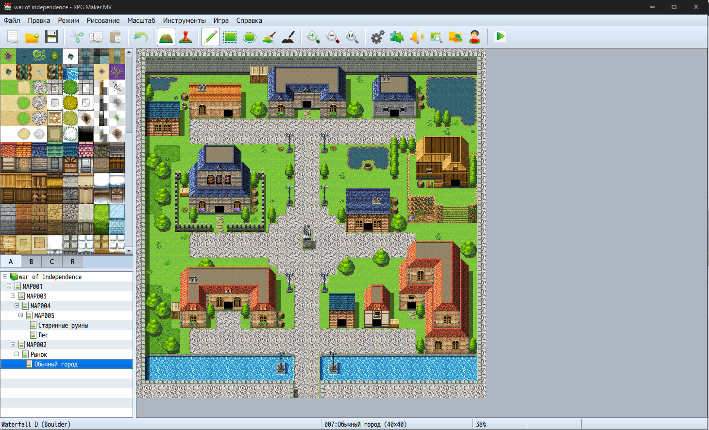Click the tileset palette scroll up arrow
The height and width of the screenshot is (430, 709).
tap(129, 52)
